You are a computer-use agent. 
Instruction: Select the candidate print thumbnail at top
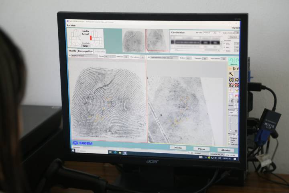click(157, 40)
